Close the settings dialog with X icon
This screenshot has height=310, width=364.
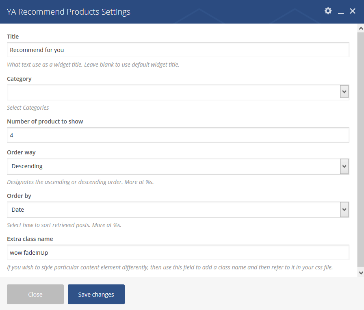pyautogui.click(x=352, y=11)
